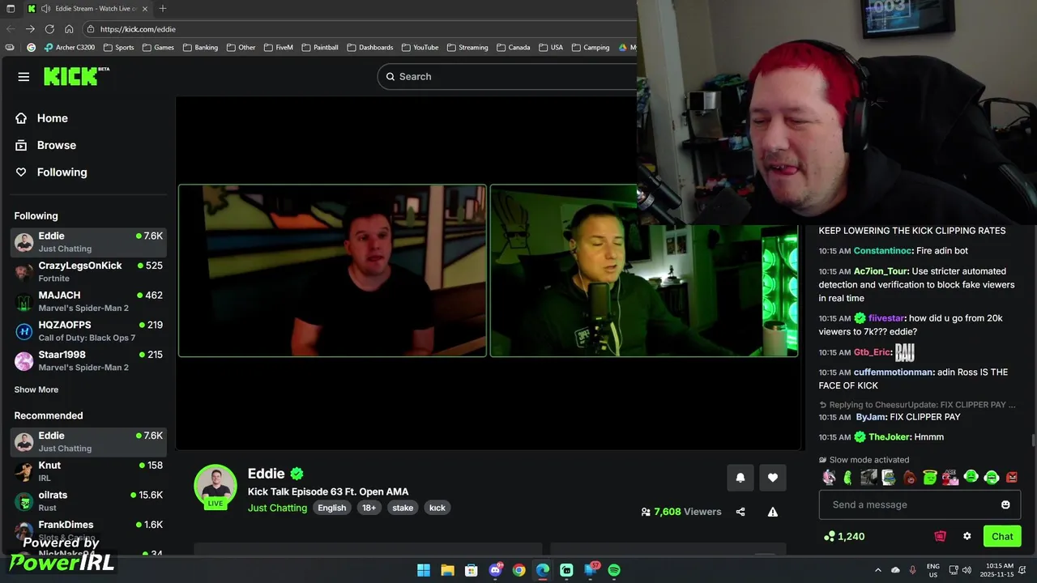Click the kick tag
1037x583 pixels.
(437, 508)
